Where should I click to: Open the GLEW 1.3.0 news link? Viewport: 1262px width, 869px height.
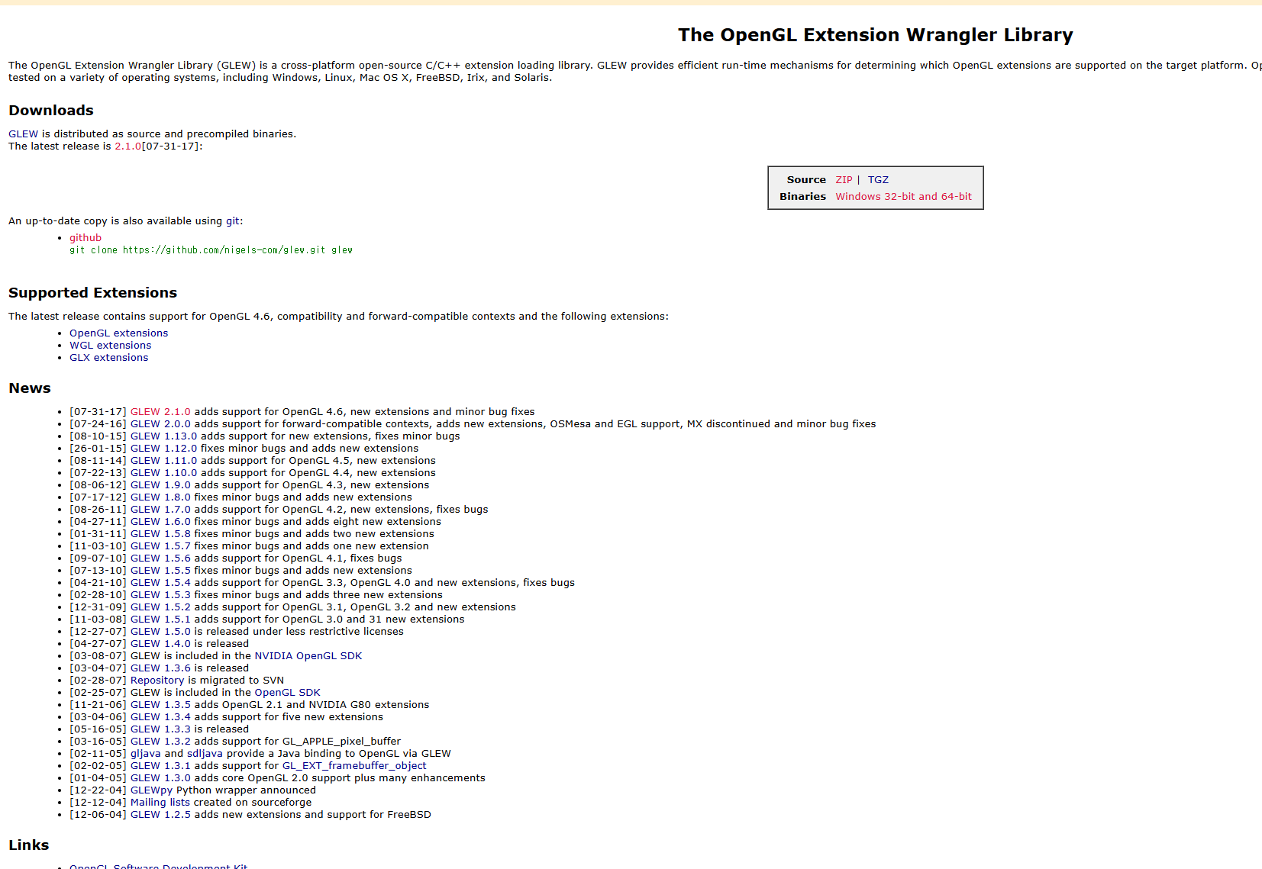[160, 778]
